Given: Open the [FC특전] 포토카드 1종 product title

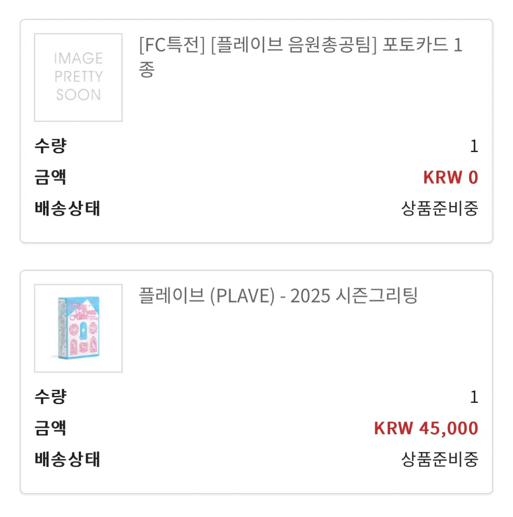Looking at the screenshot, I should point(300,57).
